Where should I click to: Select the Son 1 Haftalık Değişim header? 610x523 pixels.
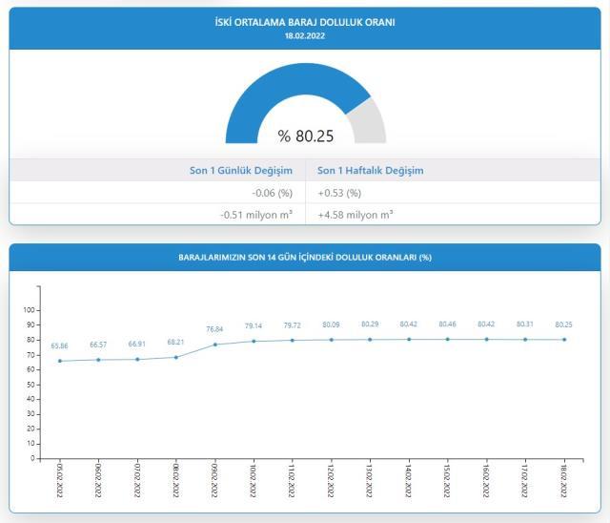(x=370, y=170)
